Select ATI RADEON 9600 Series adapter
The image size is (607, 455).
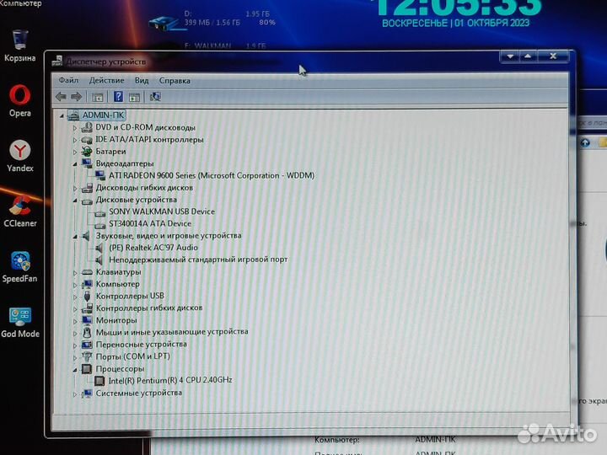[212, 175]
